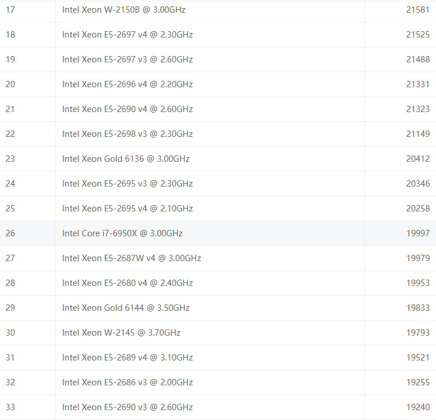
Task: Select rank number 23 cell
Action: point(10,159)
